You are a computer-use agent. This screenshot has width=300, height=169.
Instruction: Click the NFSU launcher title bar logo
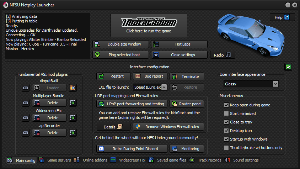[6, 5]
